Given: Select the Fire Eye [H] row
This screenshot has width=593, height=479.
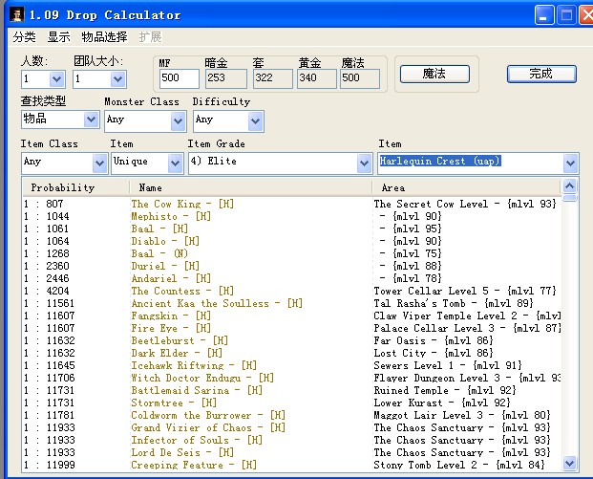Looking at the screenshot, I should [291, 328].
